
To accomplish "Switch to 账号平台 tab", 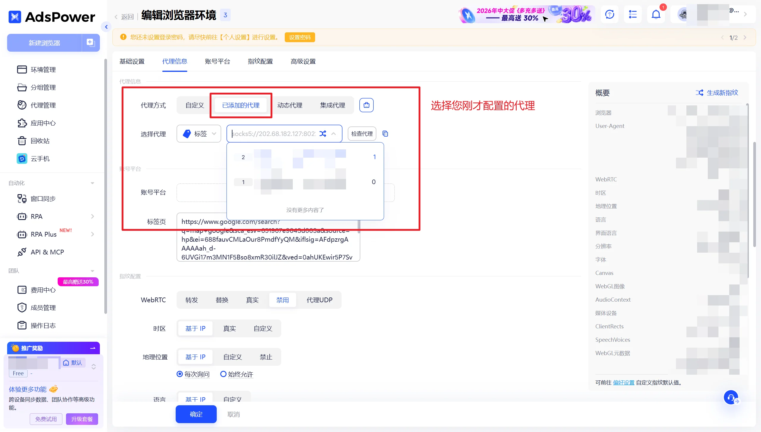I will (x=218, y=61).
